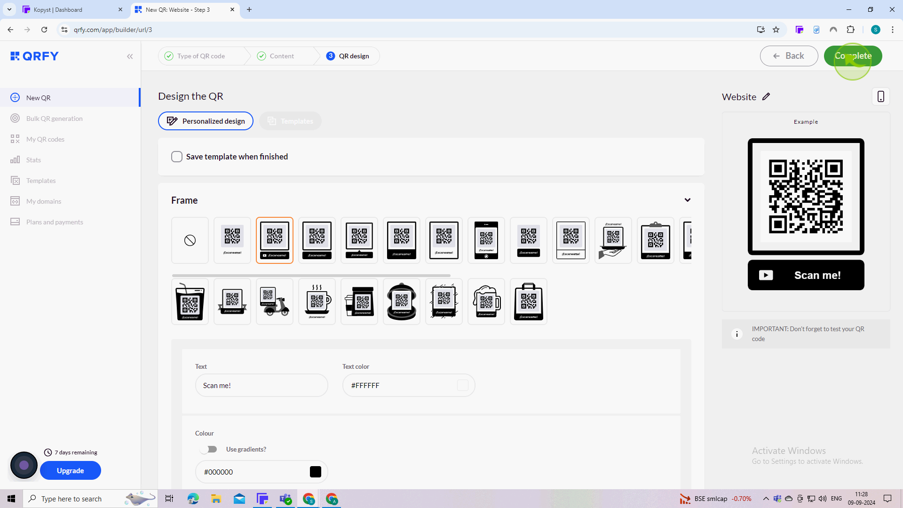The height and width of the screenshot is (508, 903).
Task: Choose the steaming coffee mug frame
Action: tap(317, 302)
